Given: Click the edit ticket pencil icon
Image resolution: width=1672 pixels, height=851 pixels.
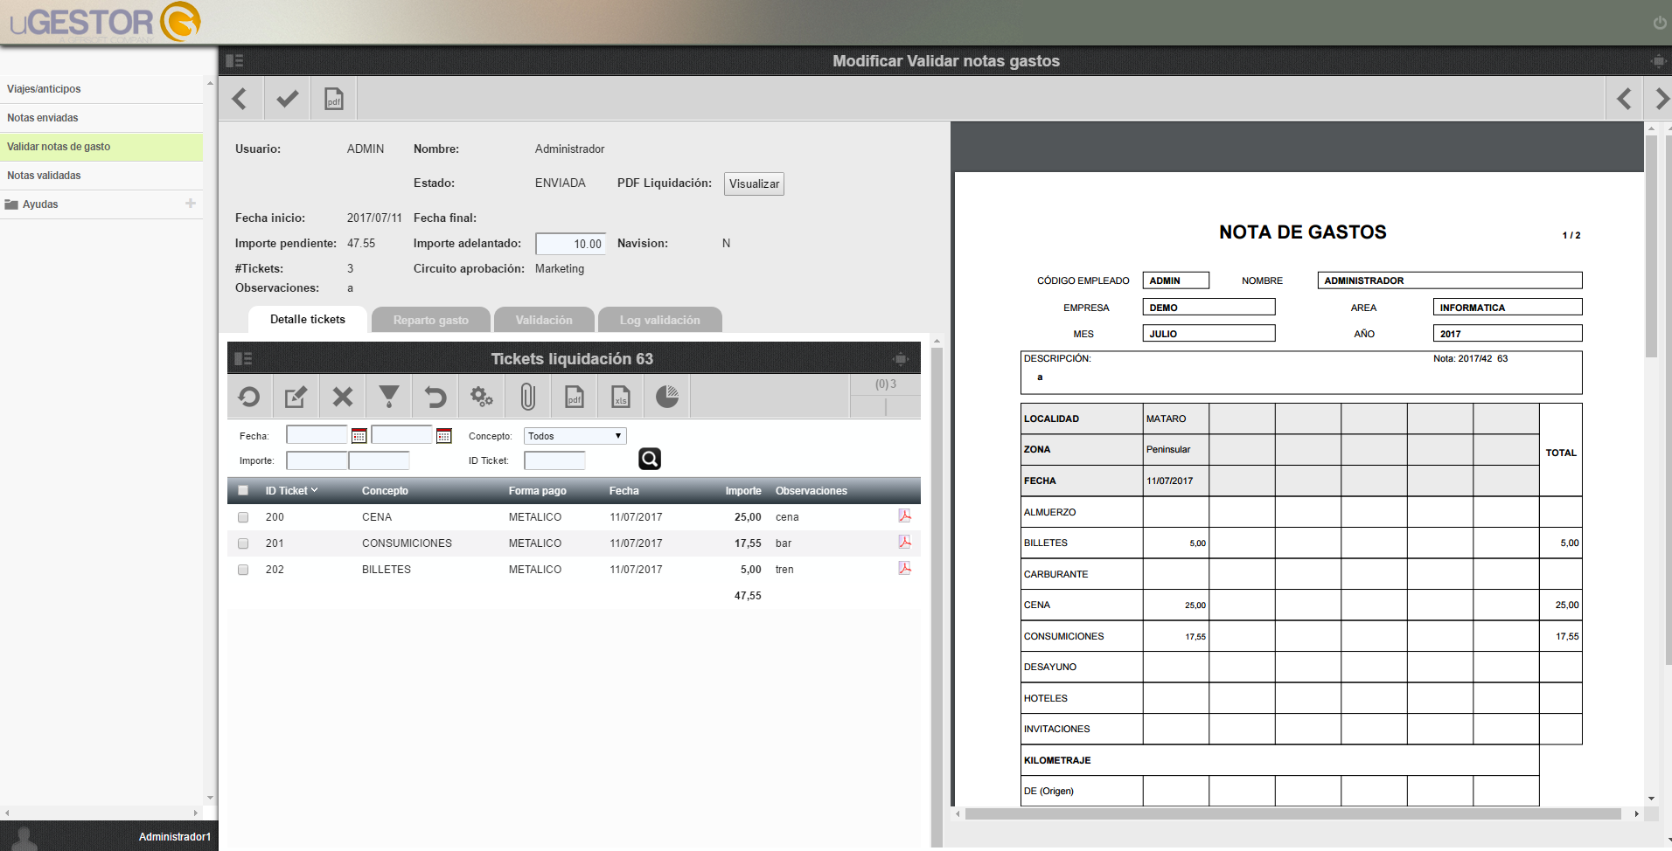Looking at the screenshot, I should (296, 397).
